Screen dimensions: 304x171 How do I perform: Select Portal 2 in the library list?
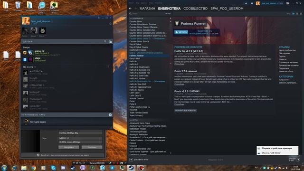tap(133, 104)
